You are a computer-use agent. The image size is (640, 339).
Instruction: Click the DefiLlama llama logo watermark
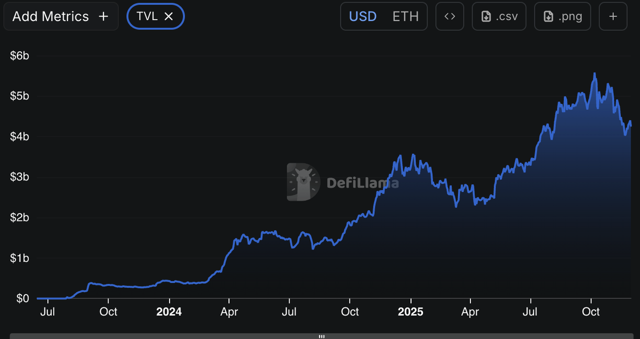(x=303, y=182)
